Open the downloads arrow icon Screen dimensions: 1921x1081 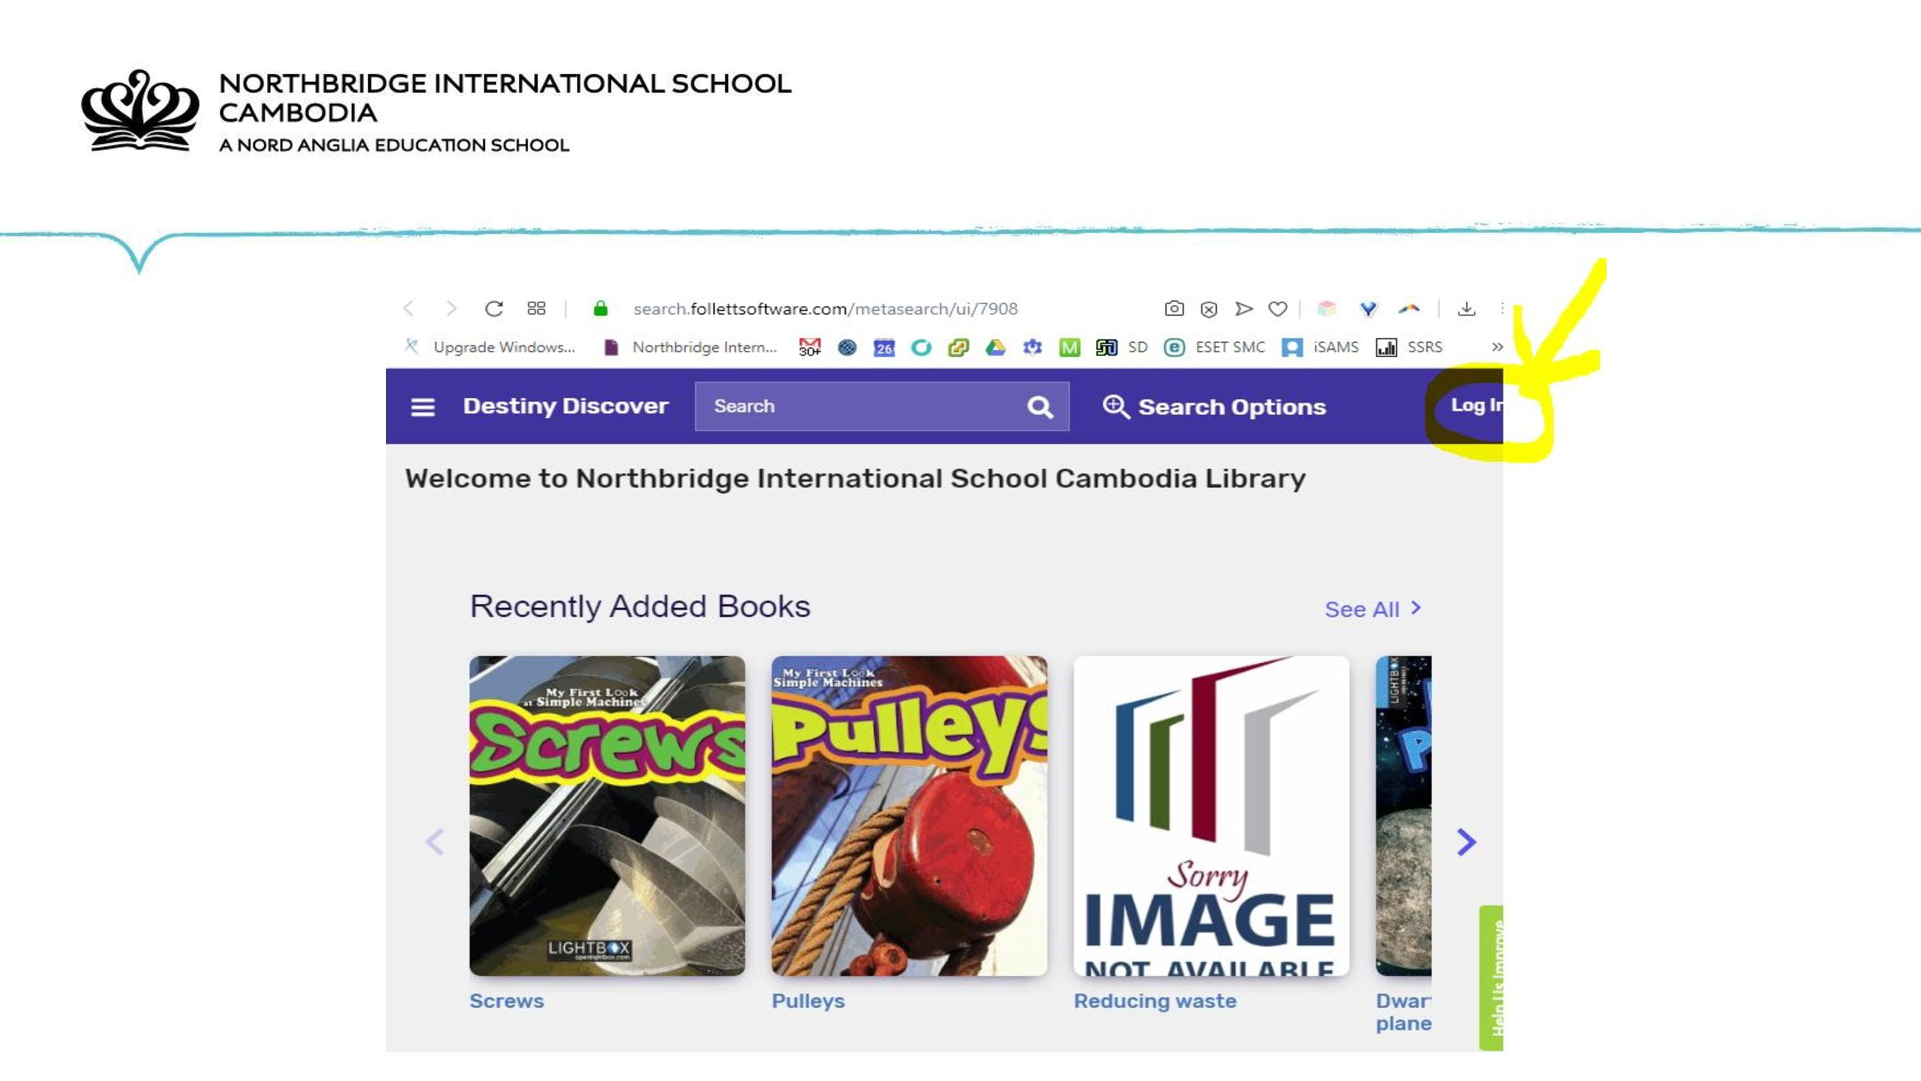click(x=1466, y=309)
